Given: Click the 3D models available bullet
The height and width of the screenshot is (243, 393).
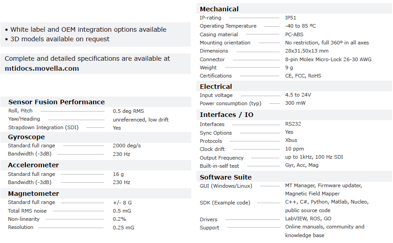Looking at the screenshot, I should coord(60,39).
